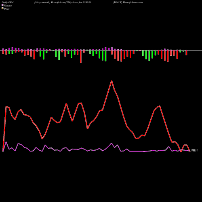Screen dimensions: 202x202
Task: Click the "(MMLF) MunafaSutra.com" header text
Action: 128,2
